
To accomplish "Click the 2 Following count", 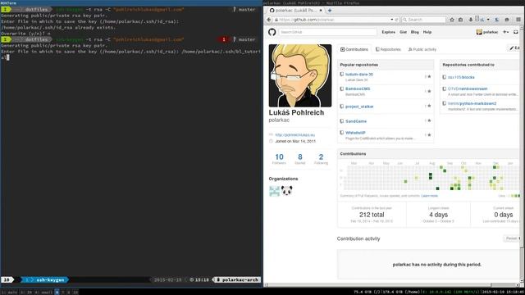I will [321, 159].
